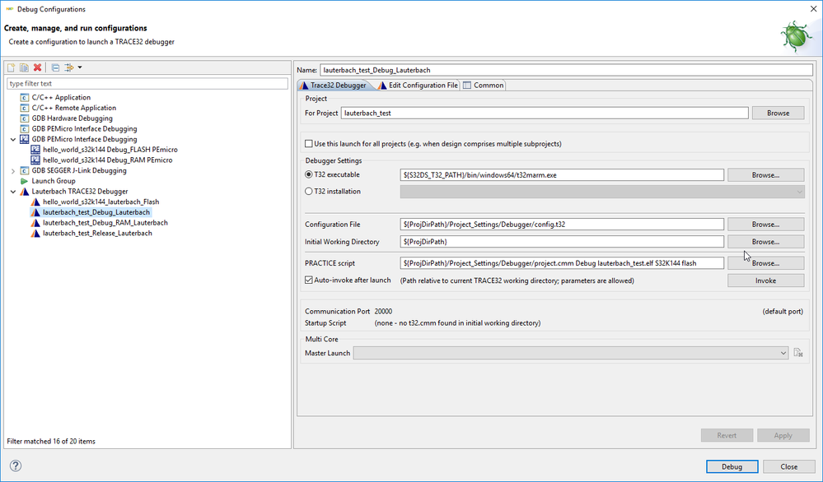Collapse the Lauterbach TRACE32 Debugger node
The width and height of the screenshot is (823, 482).
13,192
